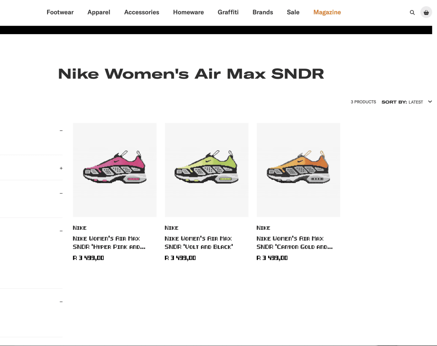Open the search icon in header
437x346 pixels.
[412, 13]
